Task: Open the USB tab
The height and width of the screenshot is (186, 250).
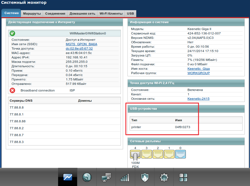Action: (x=130, y=14)
